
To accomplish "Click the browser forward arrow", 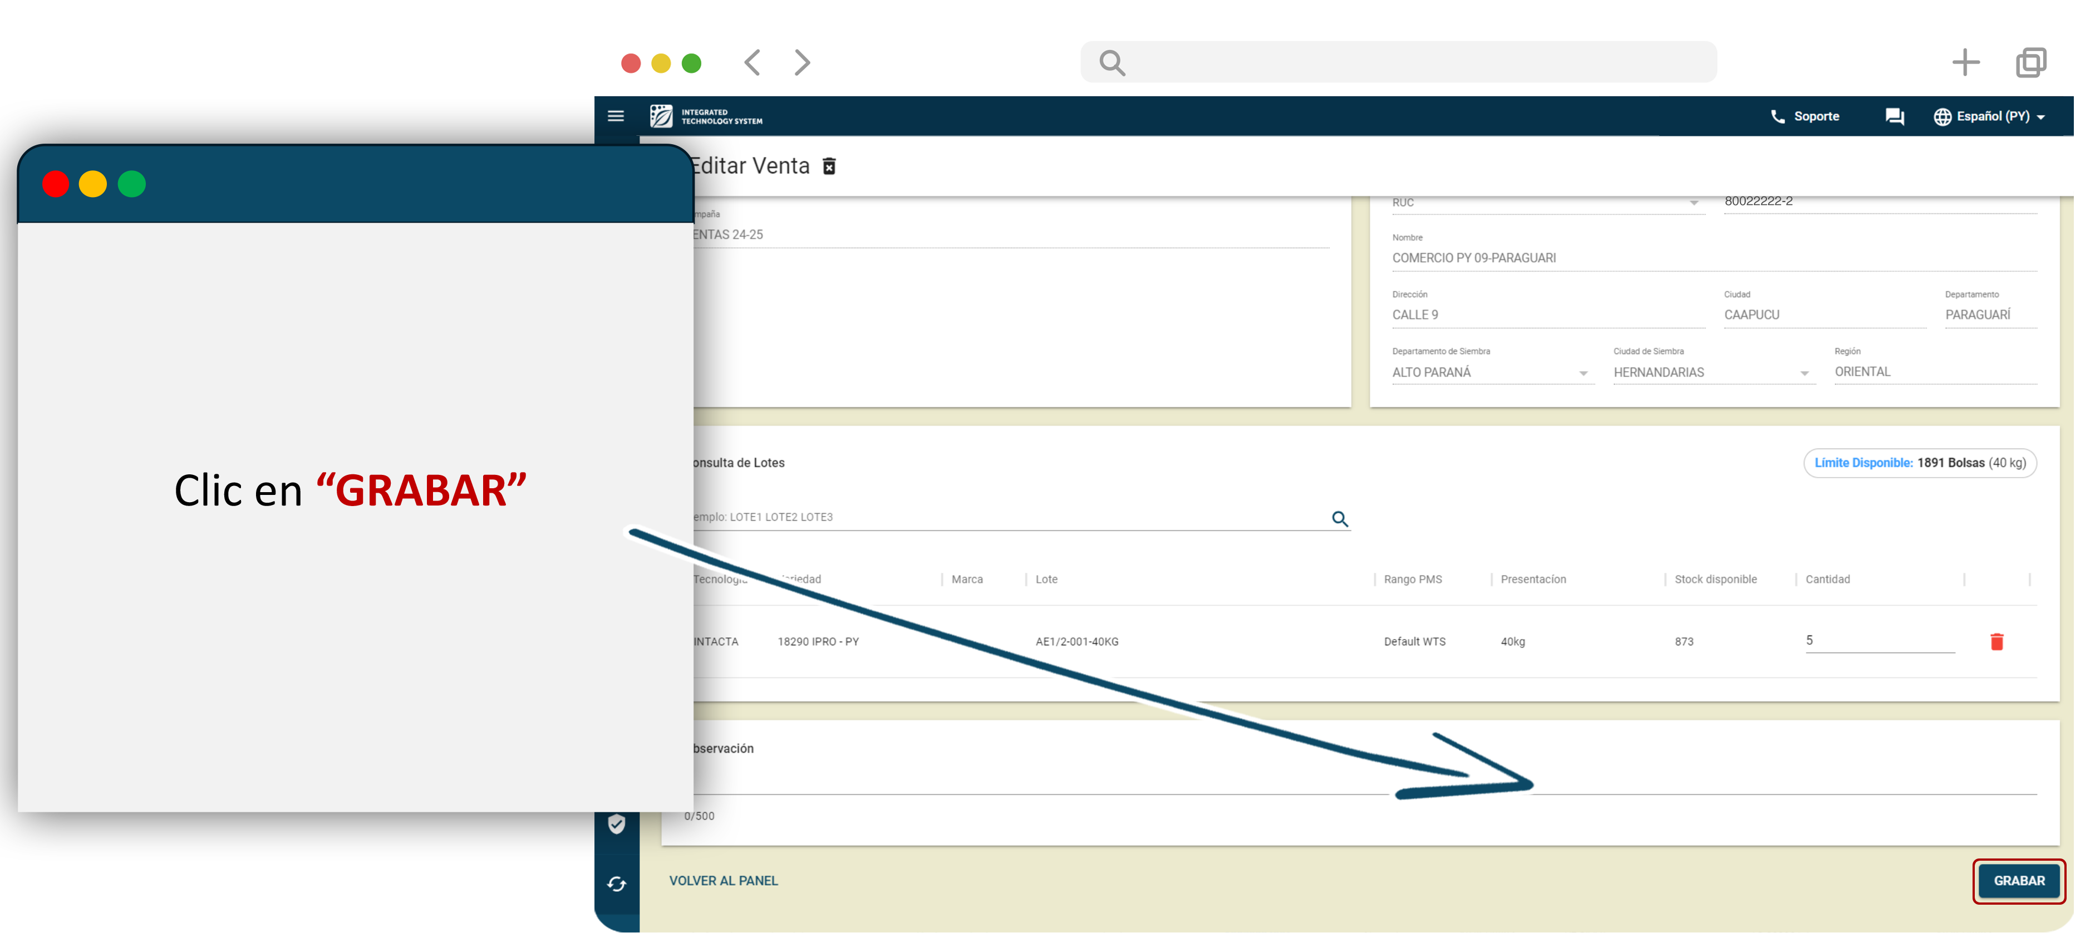I will 802,63.
